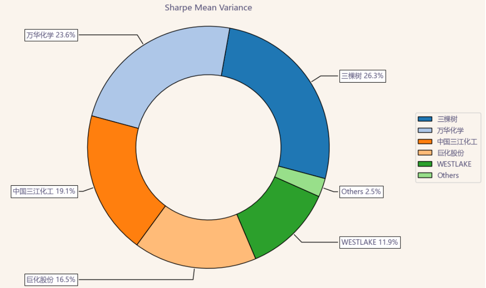Click the legend text 中国三江化工

pos(457,142)
